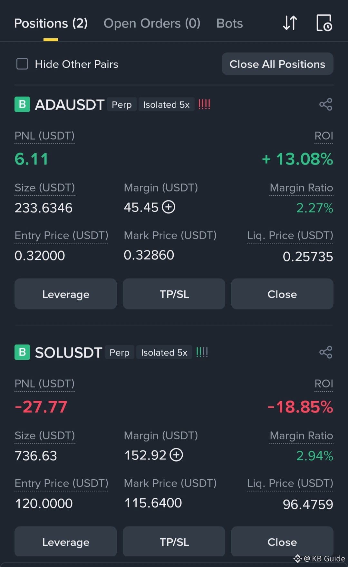Screen dimensions: 348x567
Task: Select the Positions (2) tab
Action: pos(51,24)
